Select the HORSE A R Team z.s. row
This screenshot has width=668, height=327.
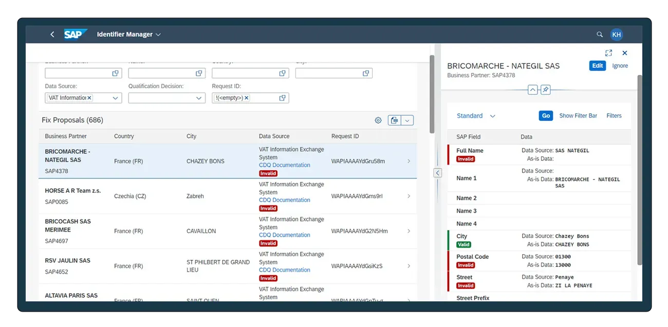point(228,196)
